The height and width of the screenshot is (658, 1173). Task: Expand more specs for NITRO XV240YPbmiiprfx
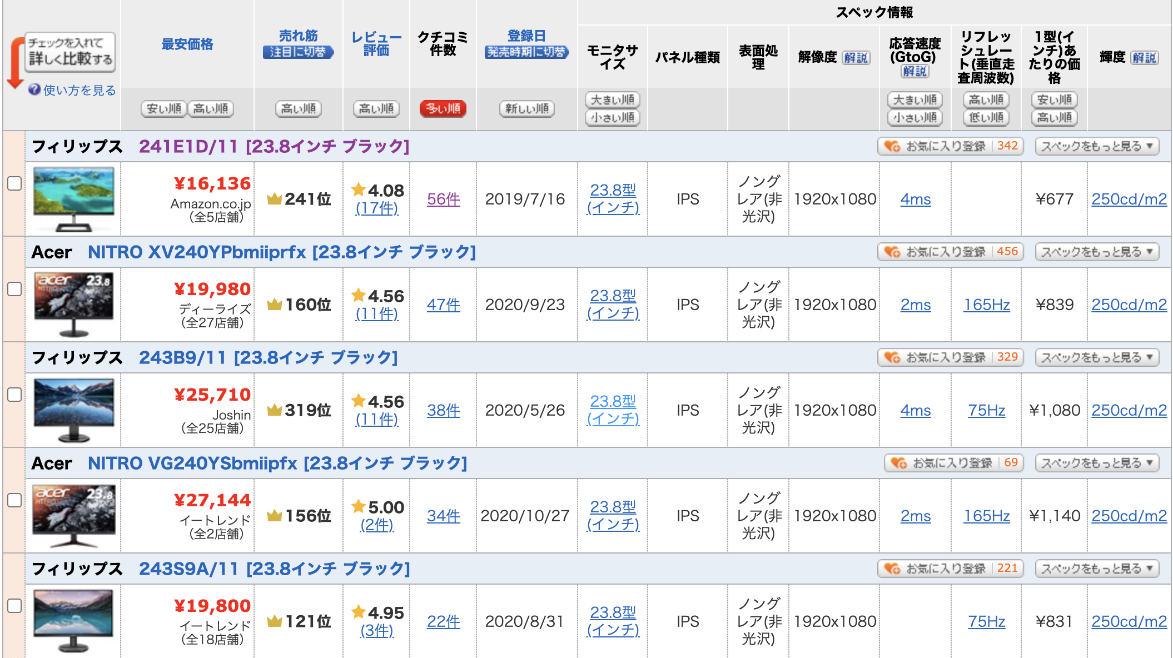point(1097,252)
